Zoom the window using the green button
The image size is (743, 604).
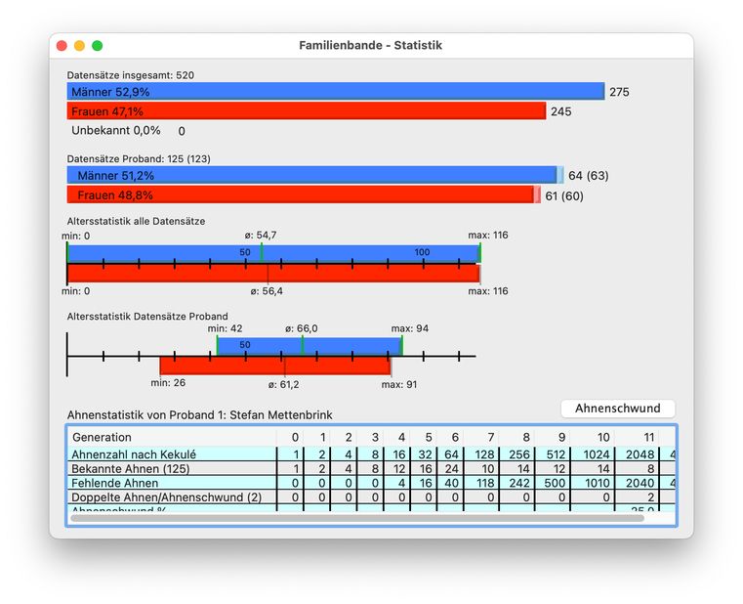pos(98,46)
